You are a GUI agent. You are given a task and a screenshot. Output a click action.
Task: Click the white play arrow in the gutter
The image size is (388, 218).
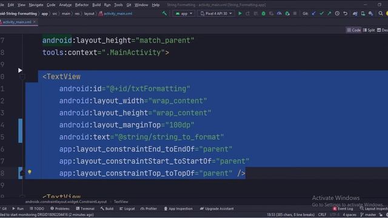[x=20, y=70]
